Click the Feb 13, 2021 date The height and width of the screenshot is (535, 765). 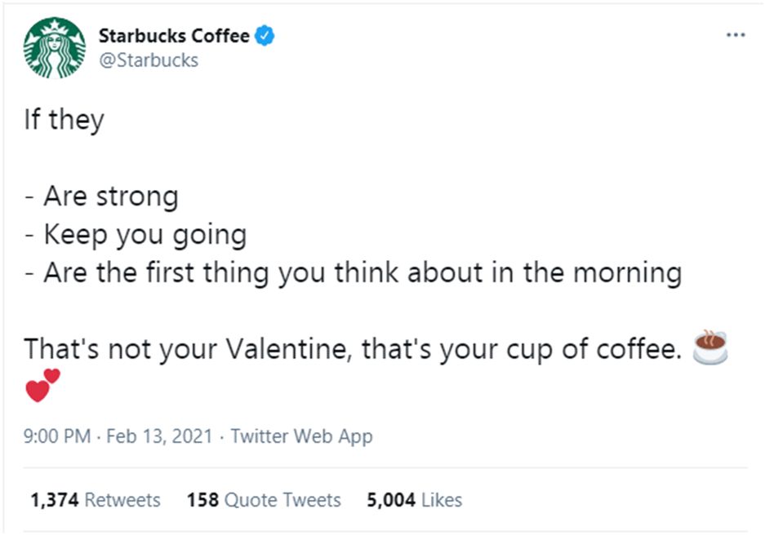coord(159,436)
